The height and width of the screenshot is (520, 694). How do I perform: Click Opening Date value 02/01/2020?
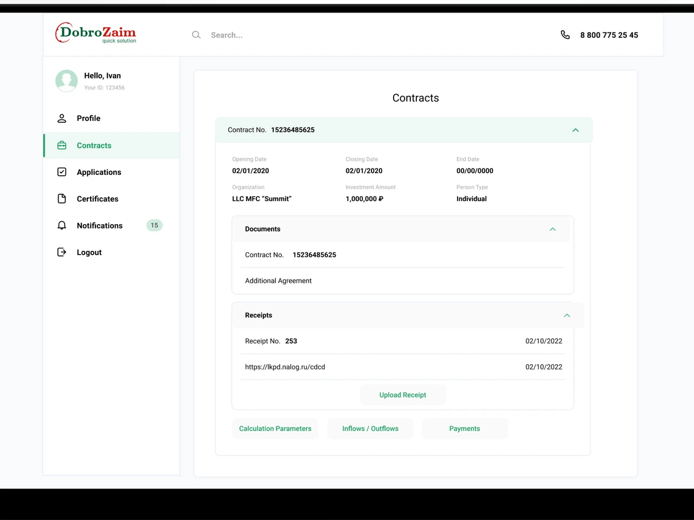[x=250, y=171]
